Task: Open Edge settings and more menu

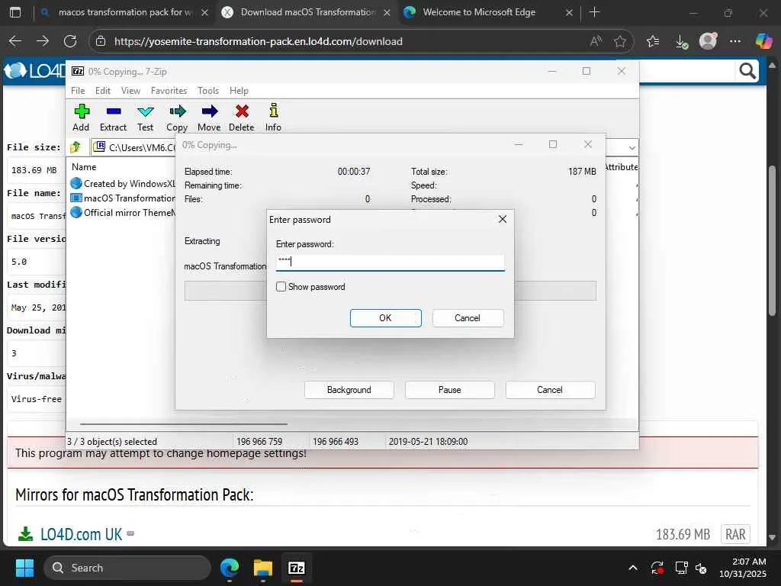Action: pyautogui.click(x=735, y=41)
